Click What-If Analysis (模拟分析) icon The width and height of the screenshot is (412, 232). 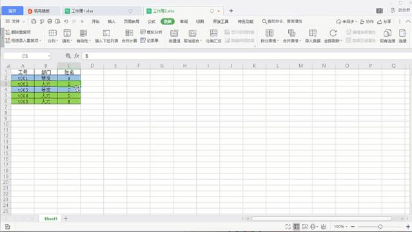(142, 32)
